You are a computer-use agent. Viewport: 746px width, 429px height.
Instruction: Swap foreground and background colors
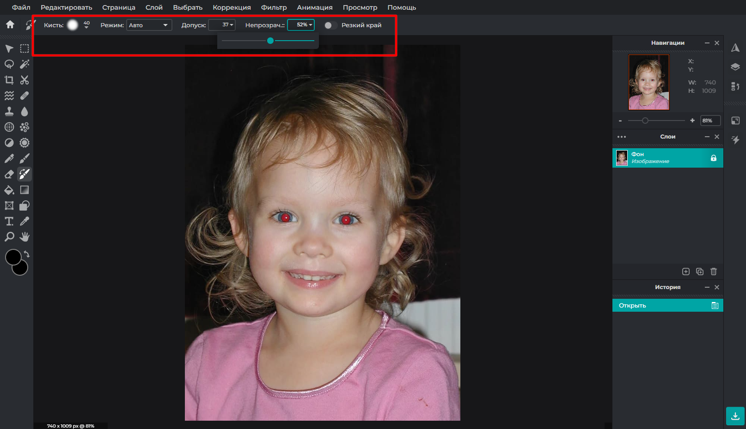point(27,254)
